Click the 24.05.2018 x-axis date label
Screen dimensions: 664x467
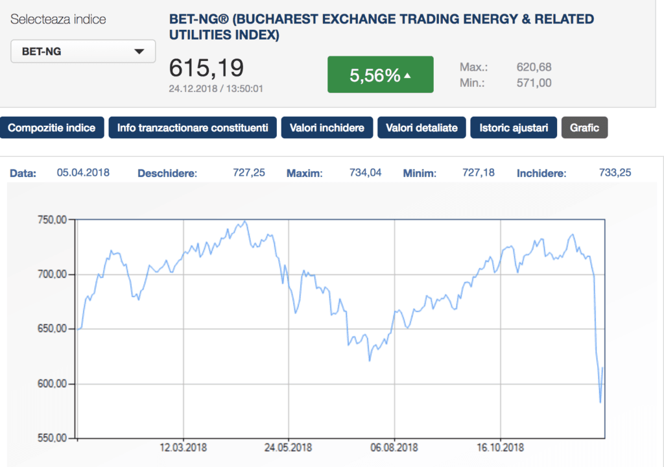tap(289, 448)
